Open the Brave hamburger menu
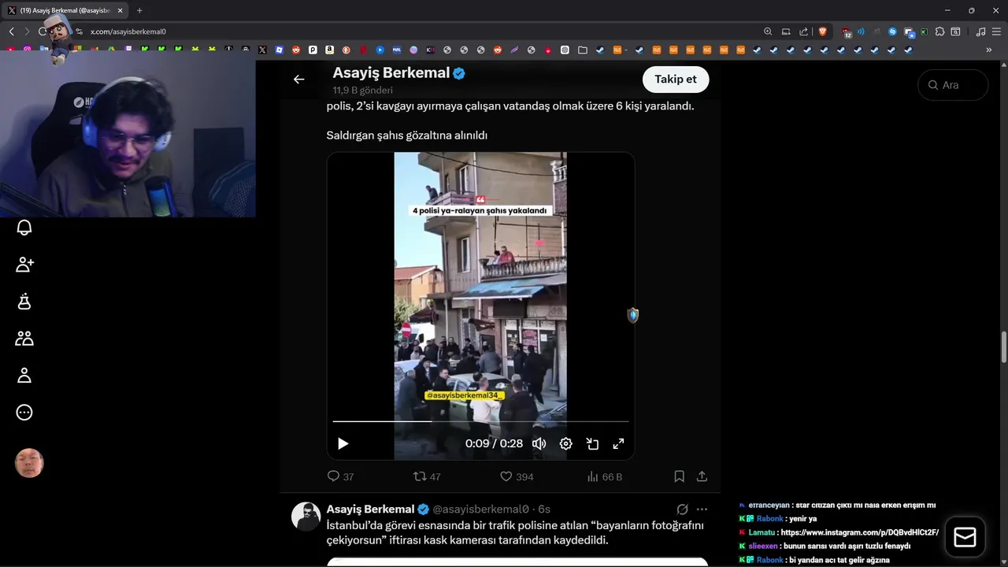The width and height of the screenshot is (1008, 567). point(996,31)
